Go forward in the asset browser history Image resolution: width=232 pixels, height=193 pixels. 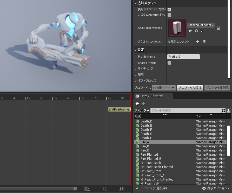(143, 104)
